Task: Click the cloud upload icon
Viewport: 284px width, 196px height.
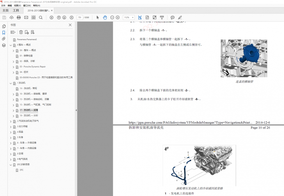Action: (11, 17)
